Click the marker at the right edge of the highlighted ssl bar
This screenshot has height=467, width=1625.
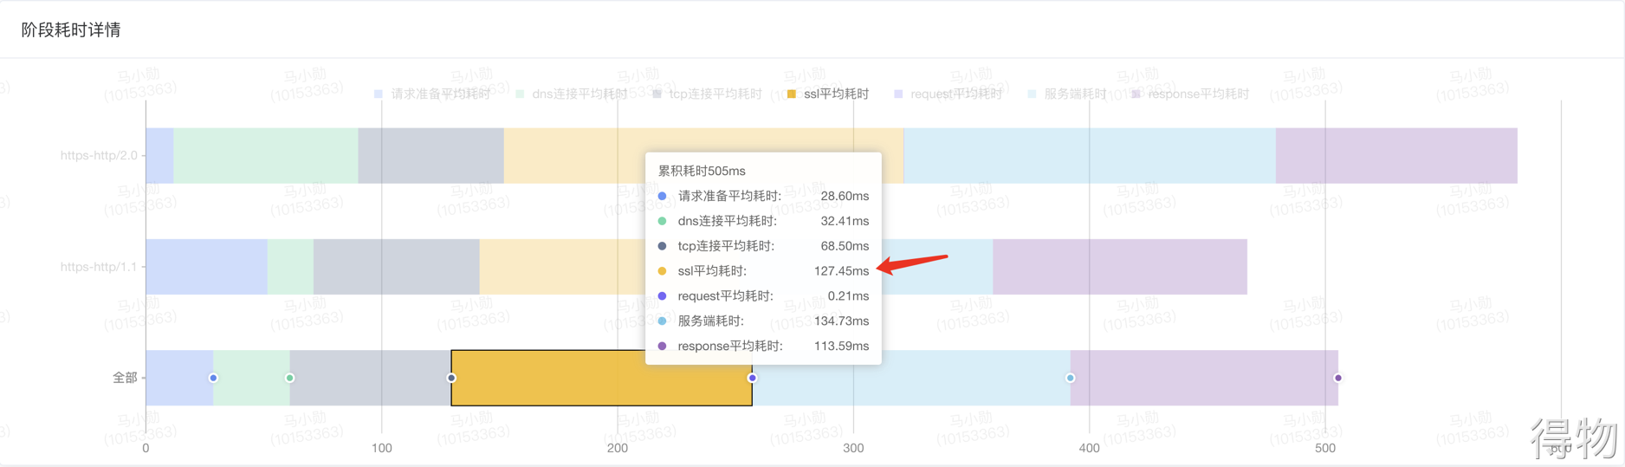(752, 378)
